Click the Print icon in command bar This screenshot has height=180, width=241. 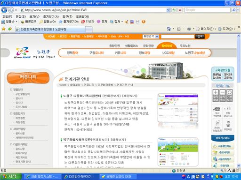pos(189,29)
